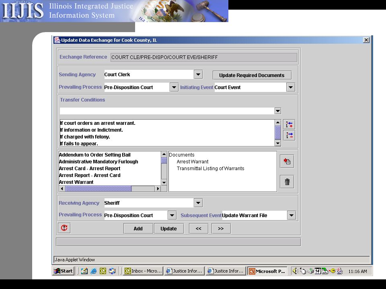Click the red refresh icon beside Add

[64, 228]
